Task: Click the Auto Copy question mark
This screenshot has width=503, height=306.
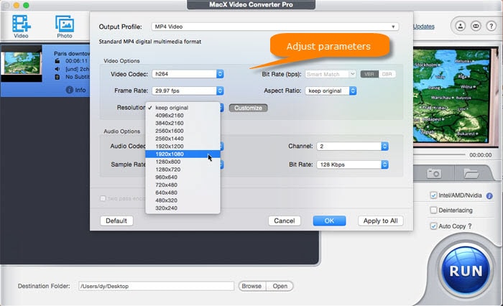Action: point(470,226)
